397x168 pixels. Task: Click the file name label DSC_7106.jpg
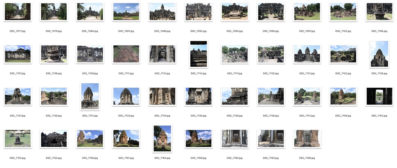380,31
